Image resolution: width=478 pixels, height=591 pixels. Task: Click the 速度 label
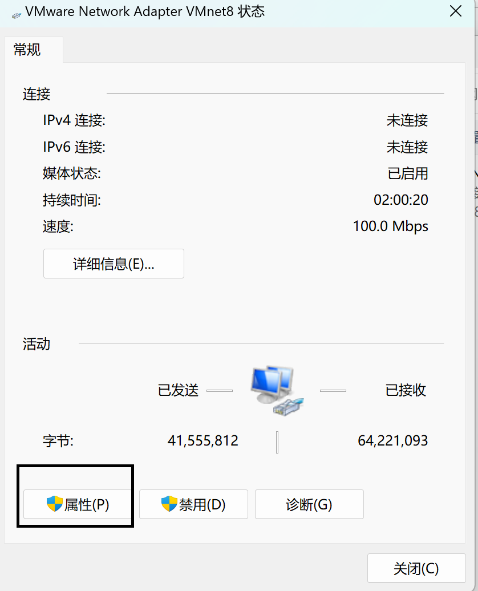pyautogui.click(x=58, y=226)
